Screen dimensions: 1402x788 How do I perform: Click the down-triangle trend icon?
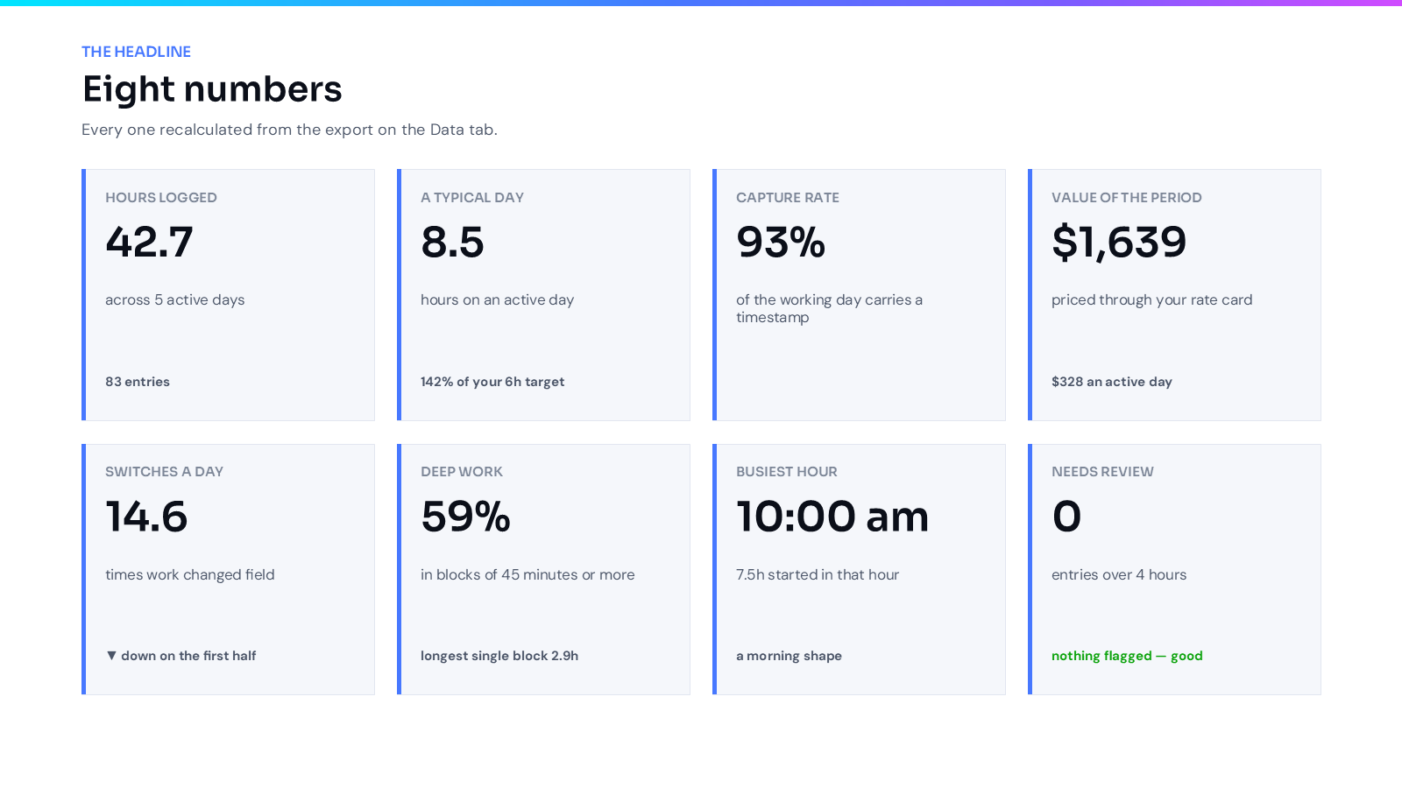pos(111,656)
